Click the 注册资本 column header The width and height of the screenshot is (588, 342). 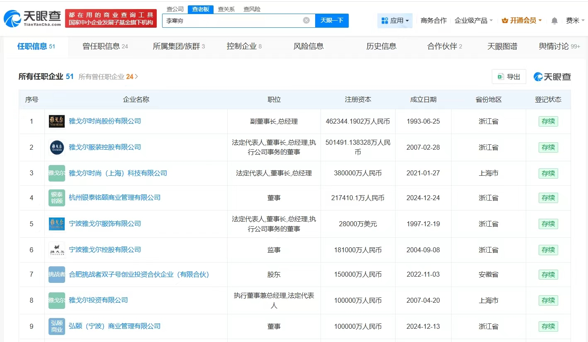click(x=358, y=100)
